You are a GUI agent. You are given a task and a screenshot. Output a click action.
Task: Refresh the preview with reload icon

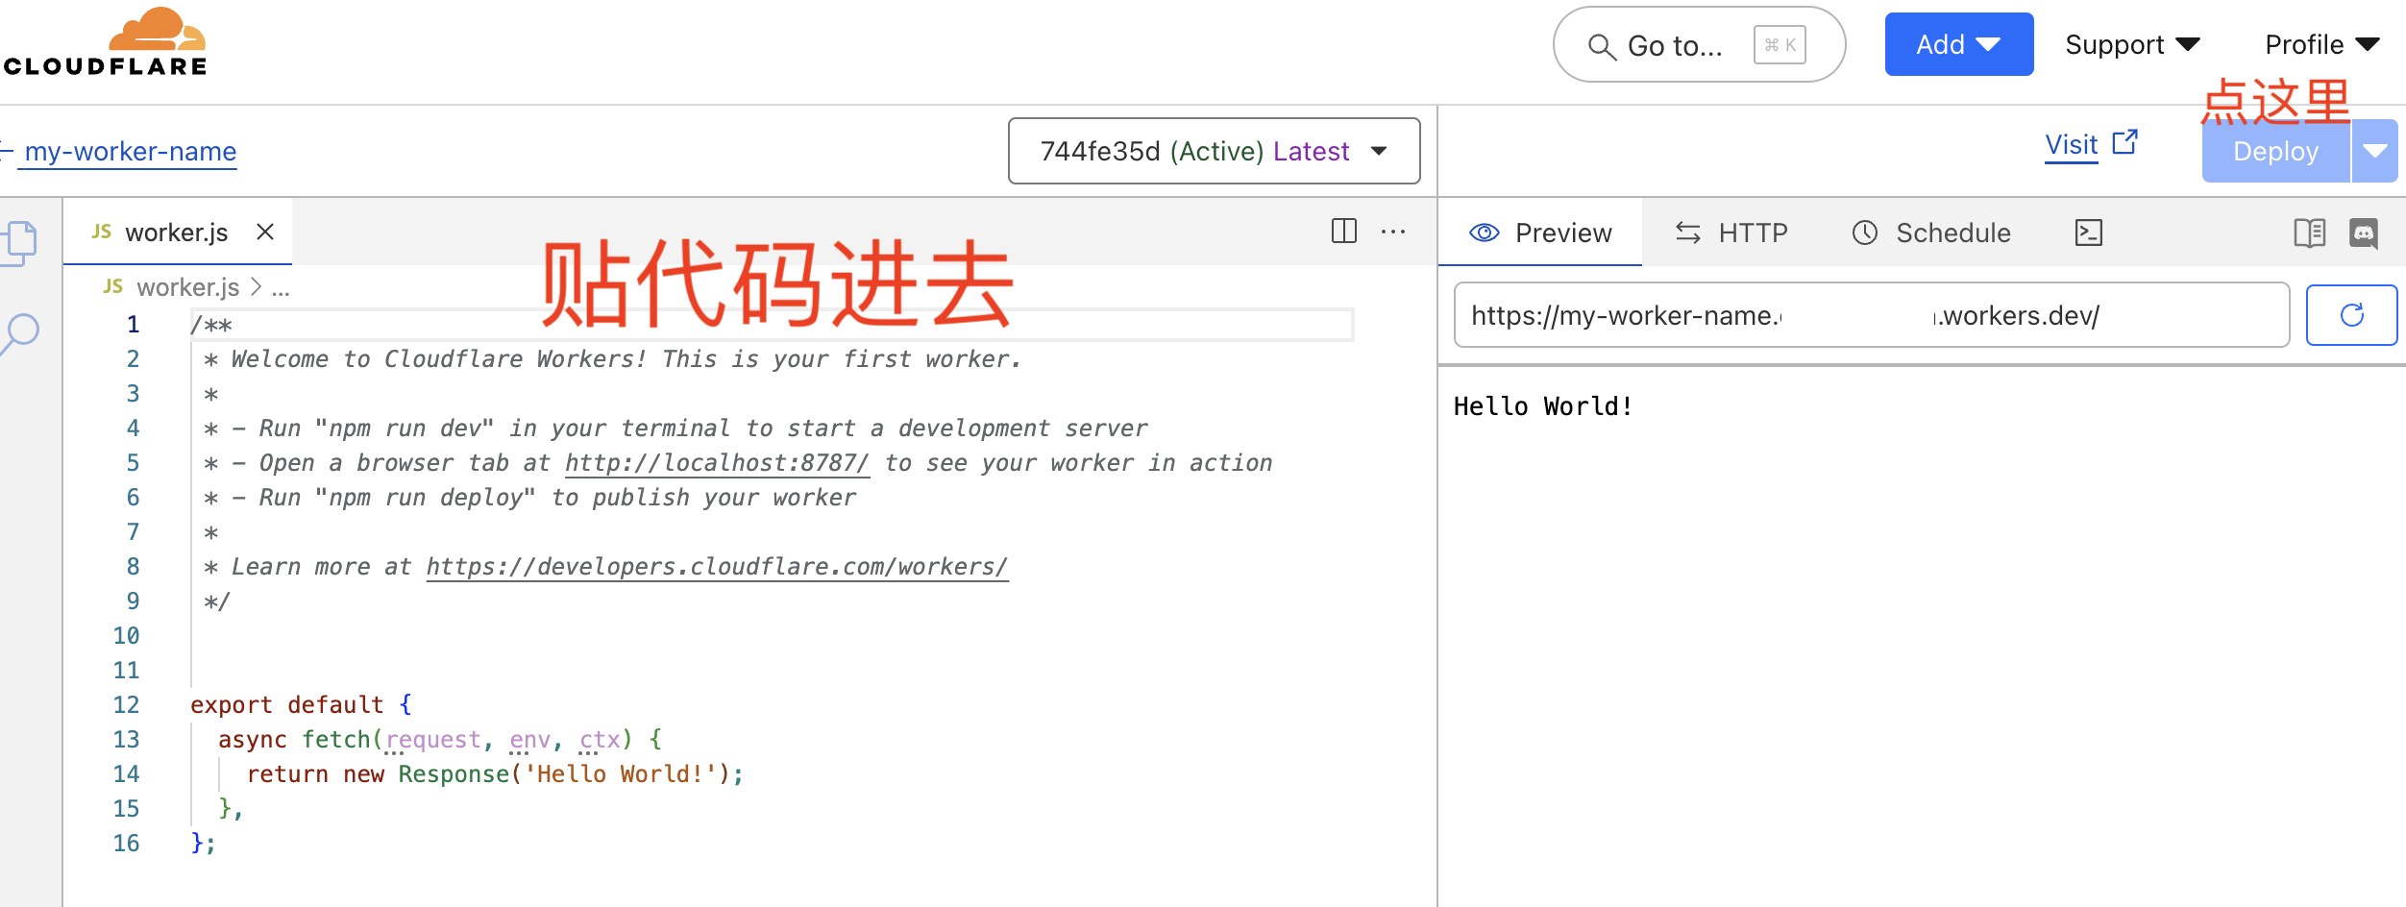click(2351, 315)
